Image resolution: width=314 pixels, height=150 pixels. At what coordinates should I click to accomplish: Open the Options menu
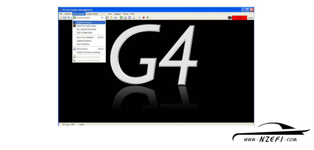pyautogui.click(x=68, y=14)
